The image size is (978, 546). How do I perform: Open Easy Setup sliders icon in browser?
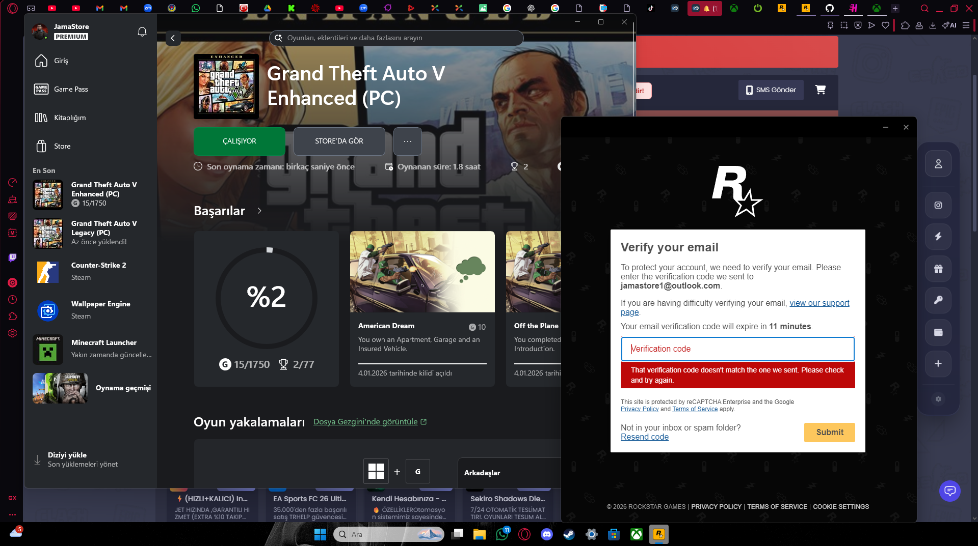[x=966, y=25]
